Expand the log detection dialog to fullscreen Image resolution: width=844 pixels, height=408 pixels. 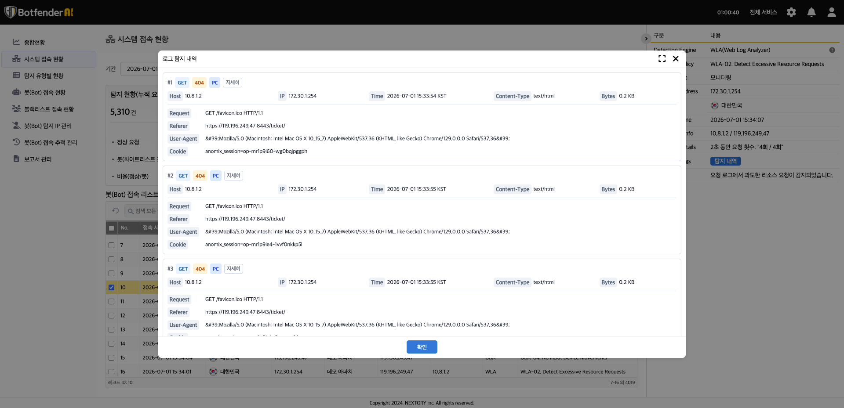coord(662,58)
